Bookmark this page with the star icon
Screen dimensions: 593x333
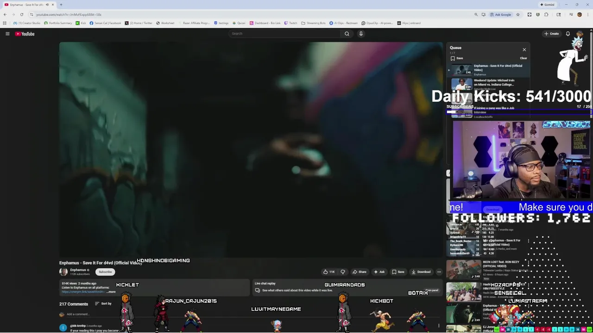(518, 15)
